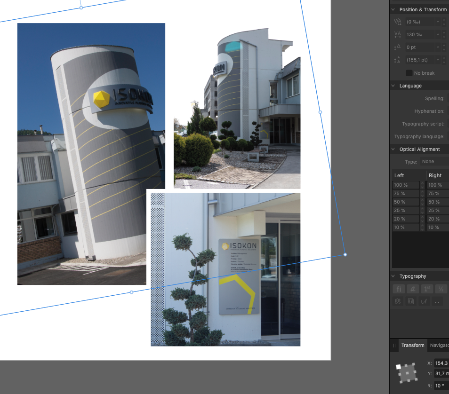
Task: Click the leading override icon
Action: [x=397, y=60]
